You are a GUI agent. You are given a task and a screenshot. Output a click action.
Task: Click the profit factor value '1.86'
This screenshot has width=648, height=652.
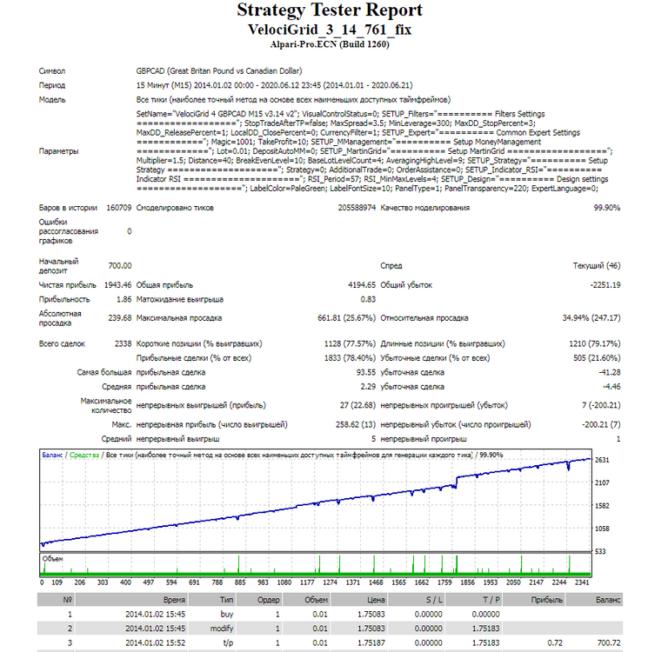pyautogui.click(x=124, y=300)
